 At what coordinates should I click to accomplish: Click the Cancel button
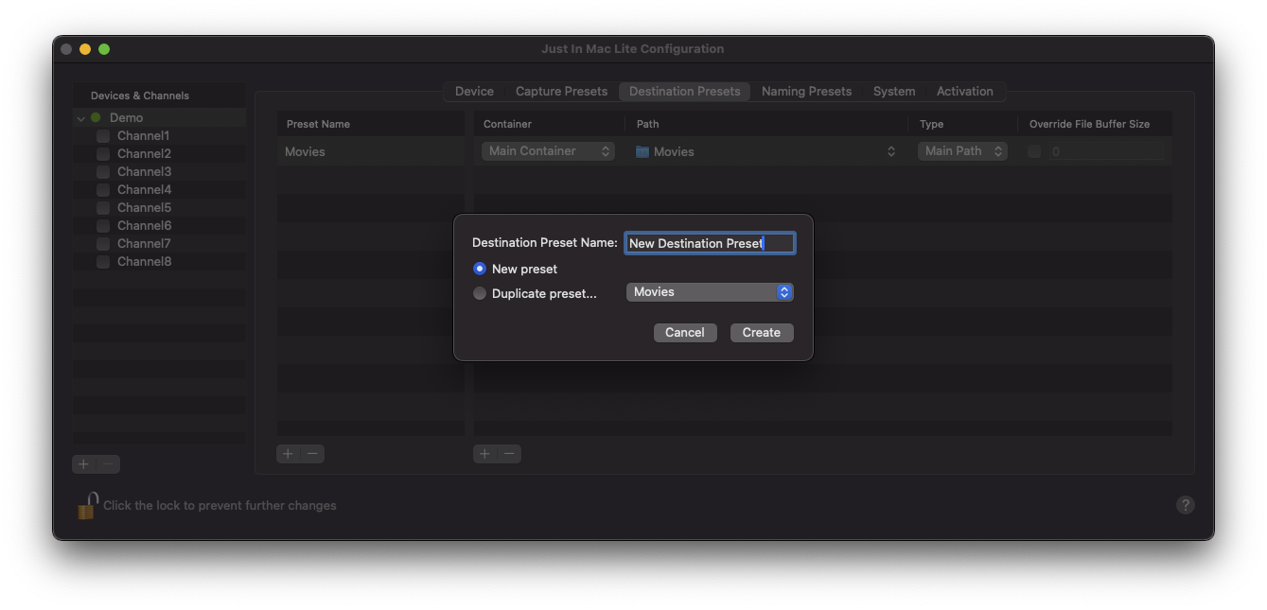pyautogui.click(x=685, y=333)
